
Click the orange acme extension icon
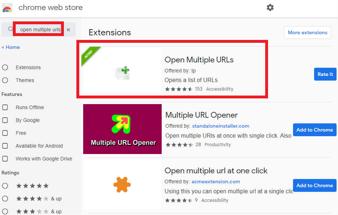click(x=122, y=185)
